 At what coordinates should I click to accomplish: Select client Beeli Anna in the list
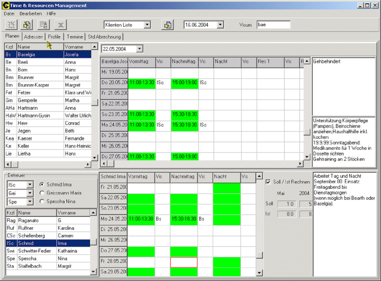click(x=48, y=62)
